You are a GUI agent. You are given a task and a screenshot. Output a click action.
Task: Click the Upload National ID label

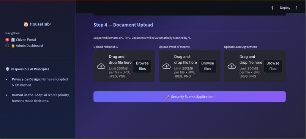[x=106, y=47]
